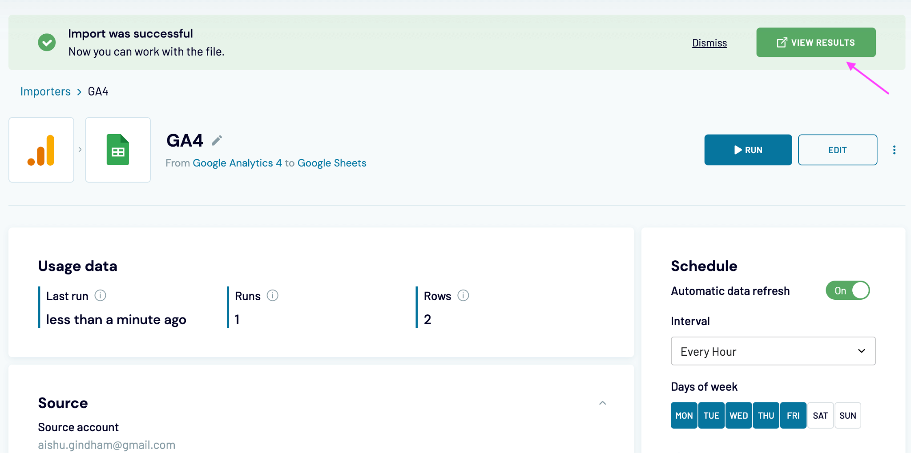The image size is (911, 453).
Task: Click the VIEW RESULTS button
Action: pyautogui.click(x=815, y=42)
